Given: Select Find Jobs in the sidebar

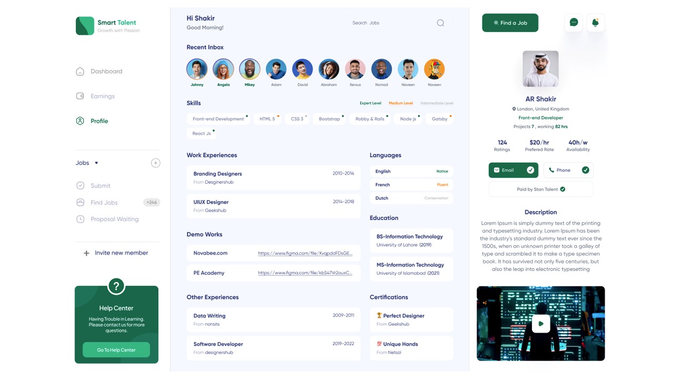Looking at the screenshot, I should [x=104, y=203].
